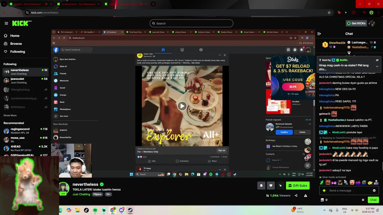Open the weather widget
383x215 pixels.
pyautogui.click(x=298, y=210)
